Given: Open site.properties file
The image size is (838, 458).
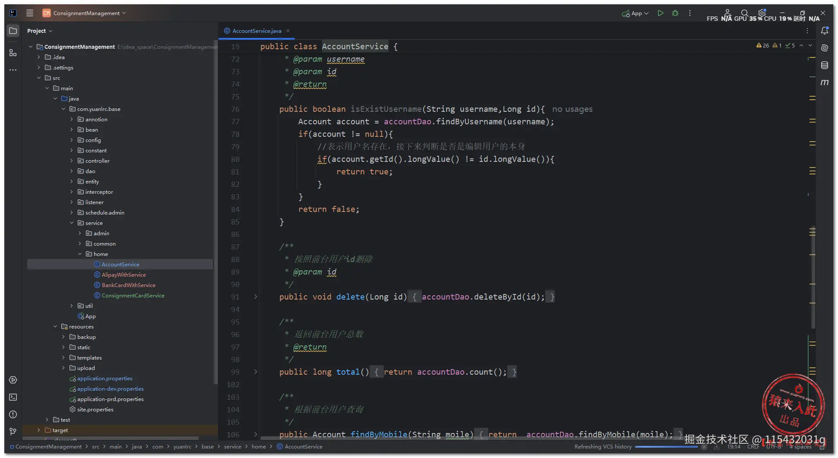Looking at the screenshot, I should click(95, 409).
